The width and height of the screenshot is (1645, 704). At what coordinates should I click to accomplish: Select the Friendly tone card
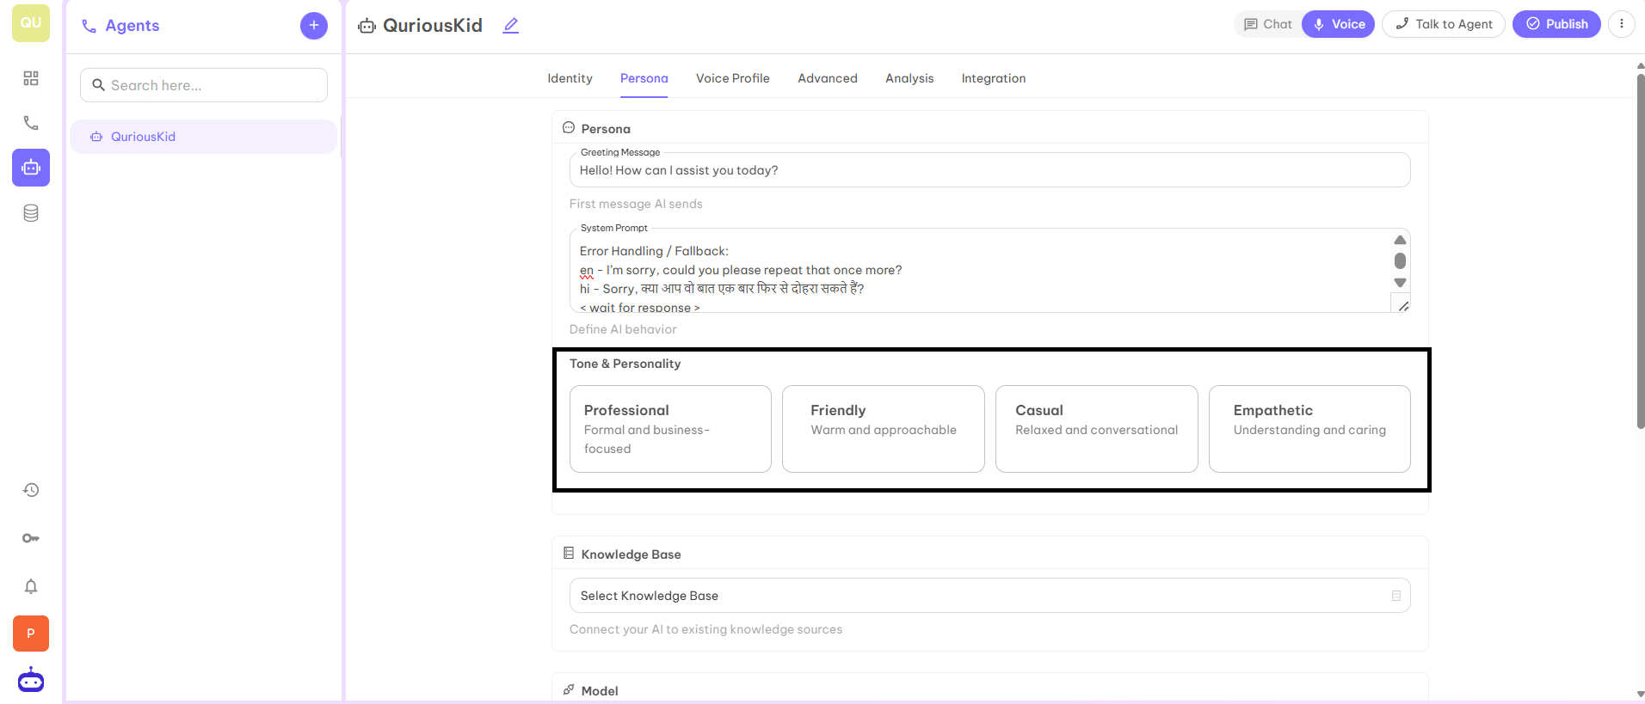(x=884, y=429)
